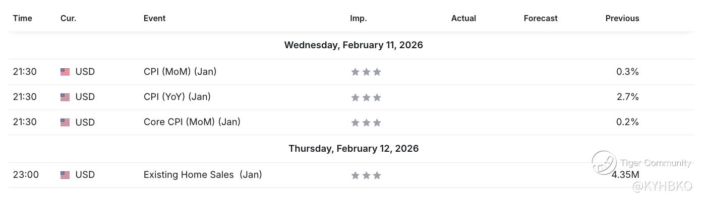This screenshot has width=706, height=202.
Task: Click the Imp. column header
Action: (x=359, y=18)
